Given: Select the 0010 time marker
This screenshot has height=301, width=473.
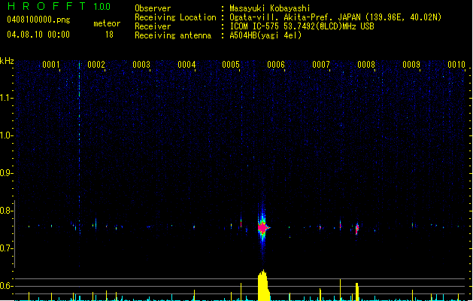Looking at the screenshot, I should pos(456,65).
